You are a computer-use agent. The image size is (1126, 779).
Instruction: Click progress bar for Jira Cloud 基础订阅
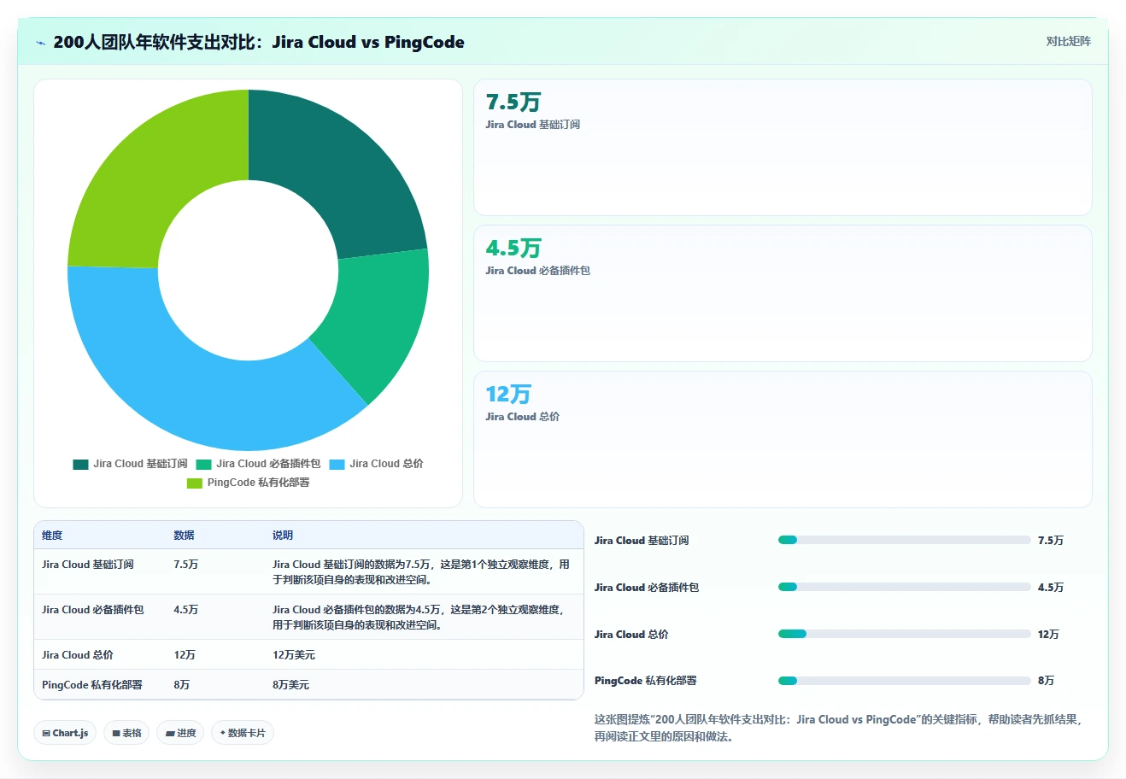904,540
